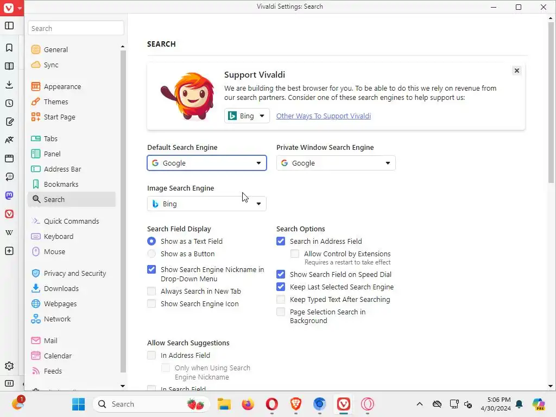This screenshot has width=556, height=417.
Task: Uncheck Show Search Engine Nickname in Drop-Down Menu
Action: click(151, 269)
